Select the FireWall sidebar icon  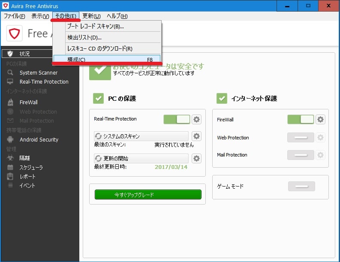[x=10, y=102]
